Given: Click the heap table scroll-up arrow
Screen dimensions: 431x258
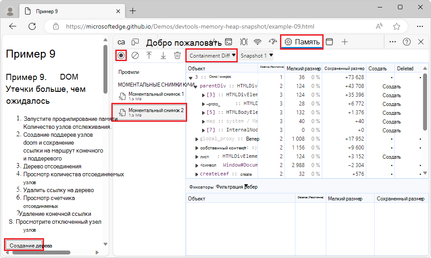Looking at the screenshot, I should 425,68.
